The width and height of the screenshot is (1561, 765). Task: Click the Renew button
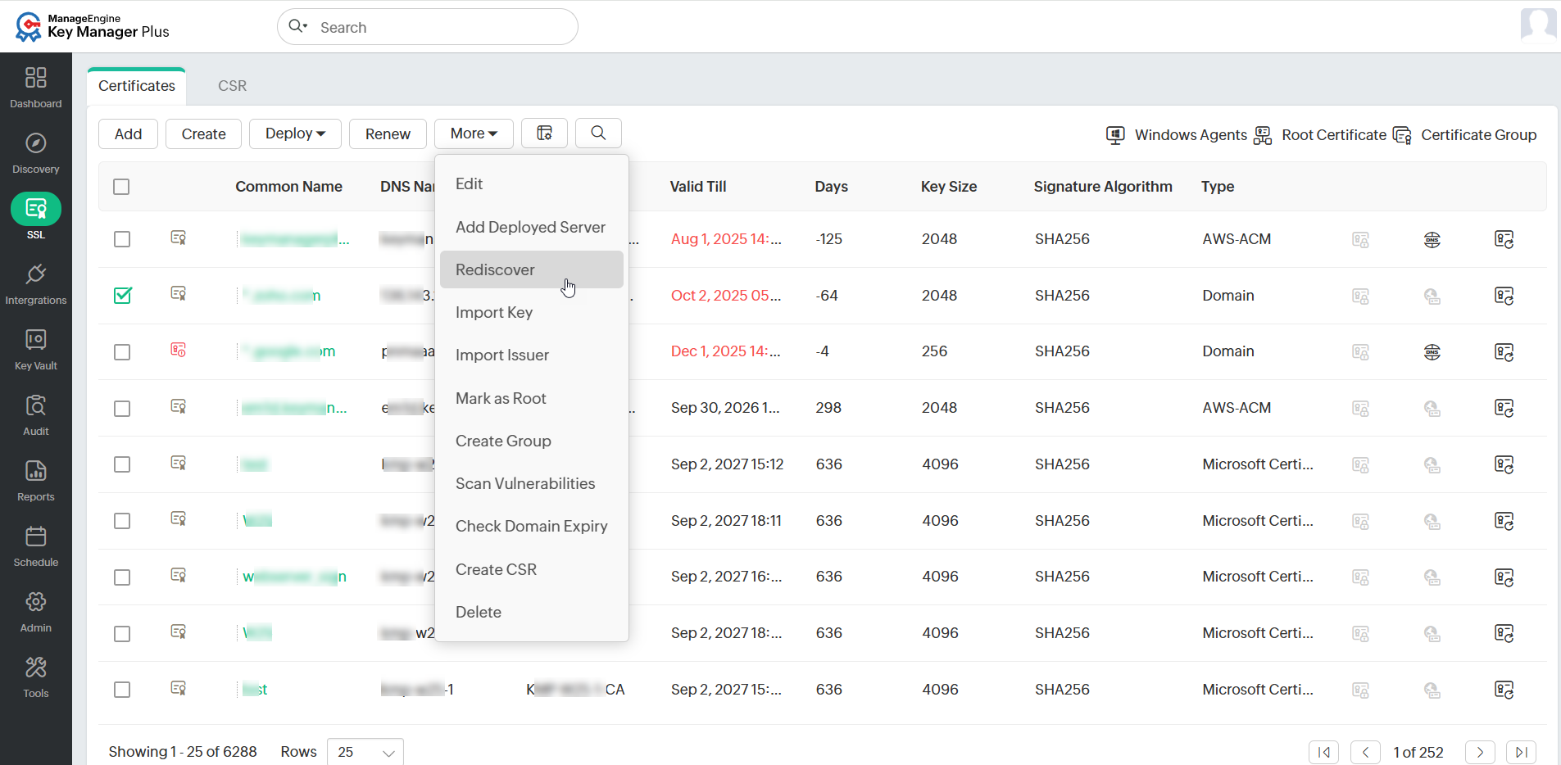388,134
